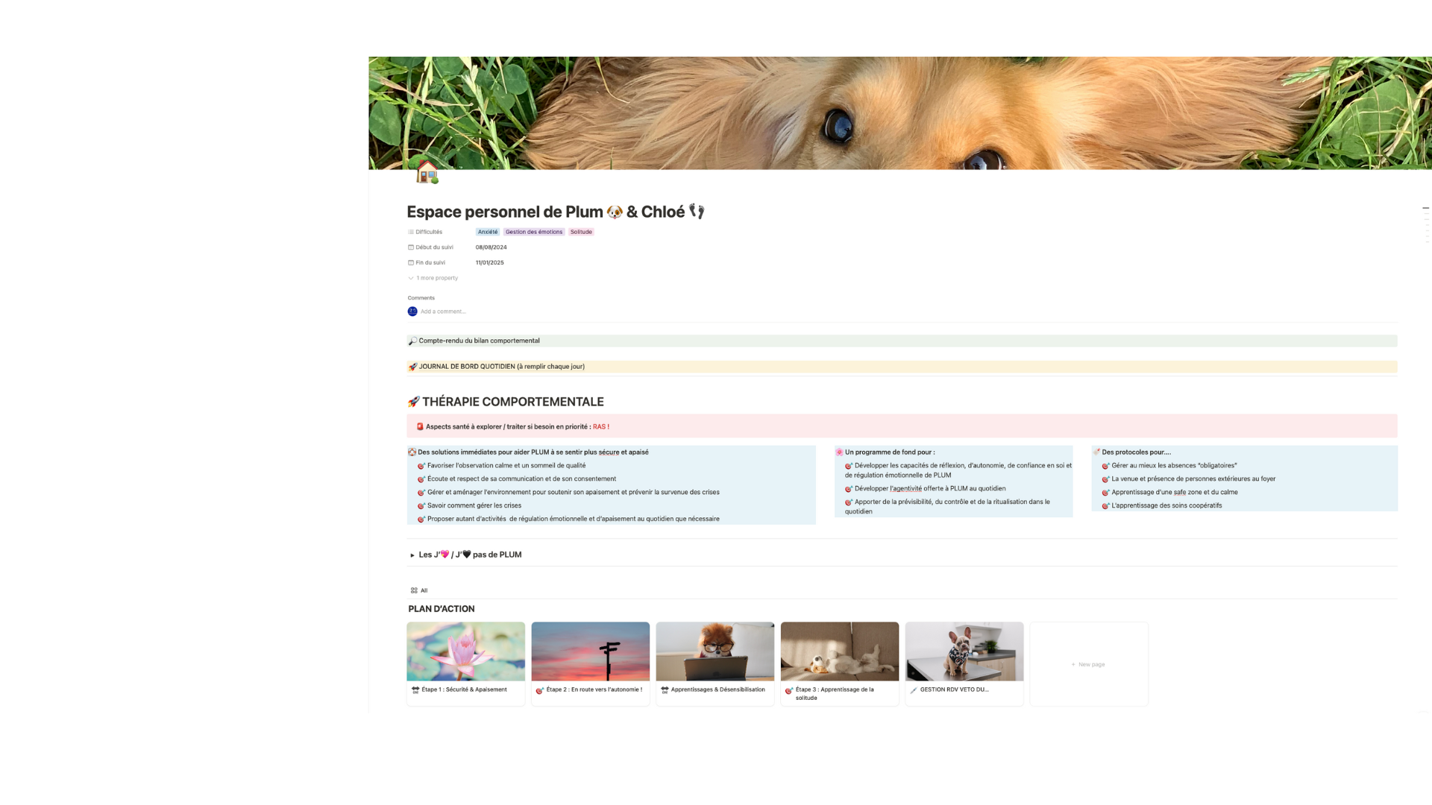This screenshot has height=805, width=1432.
Task: Click the rocket icon of Journal de bord
Action: (x=412, y=367)
